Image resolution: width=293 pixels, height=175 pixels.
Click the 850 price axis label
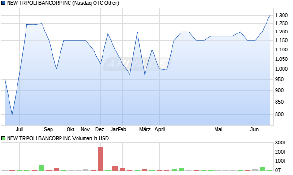tap(279, 102)
